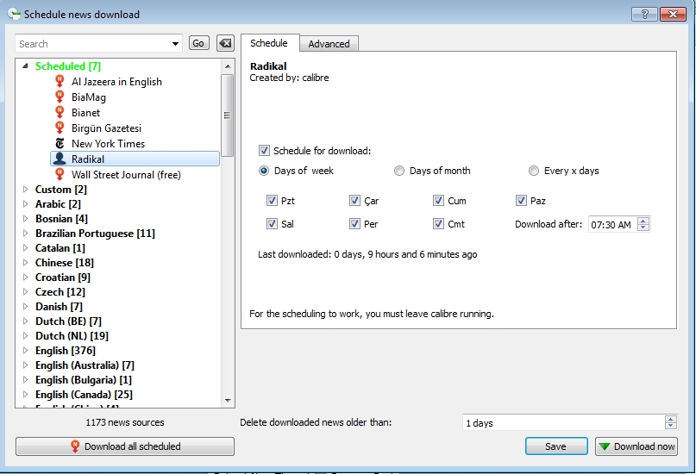
Task: Expand the English (Canada) [25] category
Action: tap(25, 394)
